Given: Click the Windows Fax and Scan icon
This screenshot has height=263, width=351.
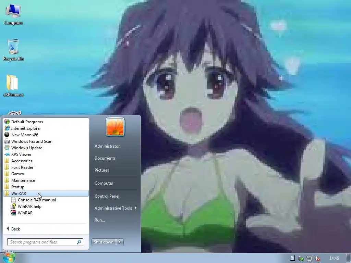Looking at the screenshot, I should (7, 141).
